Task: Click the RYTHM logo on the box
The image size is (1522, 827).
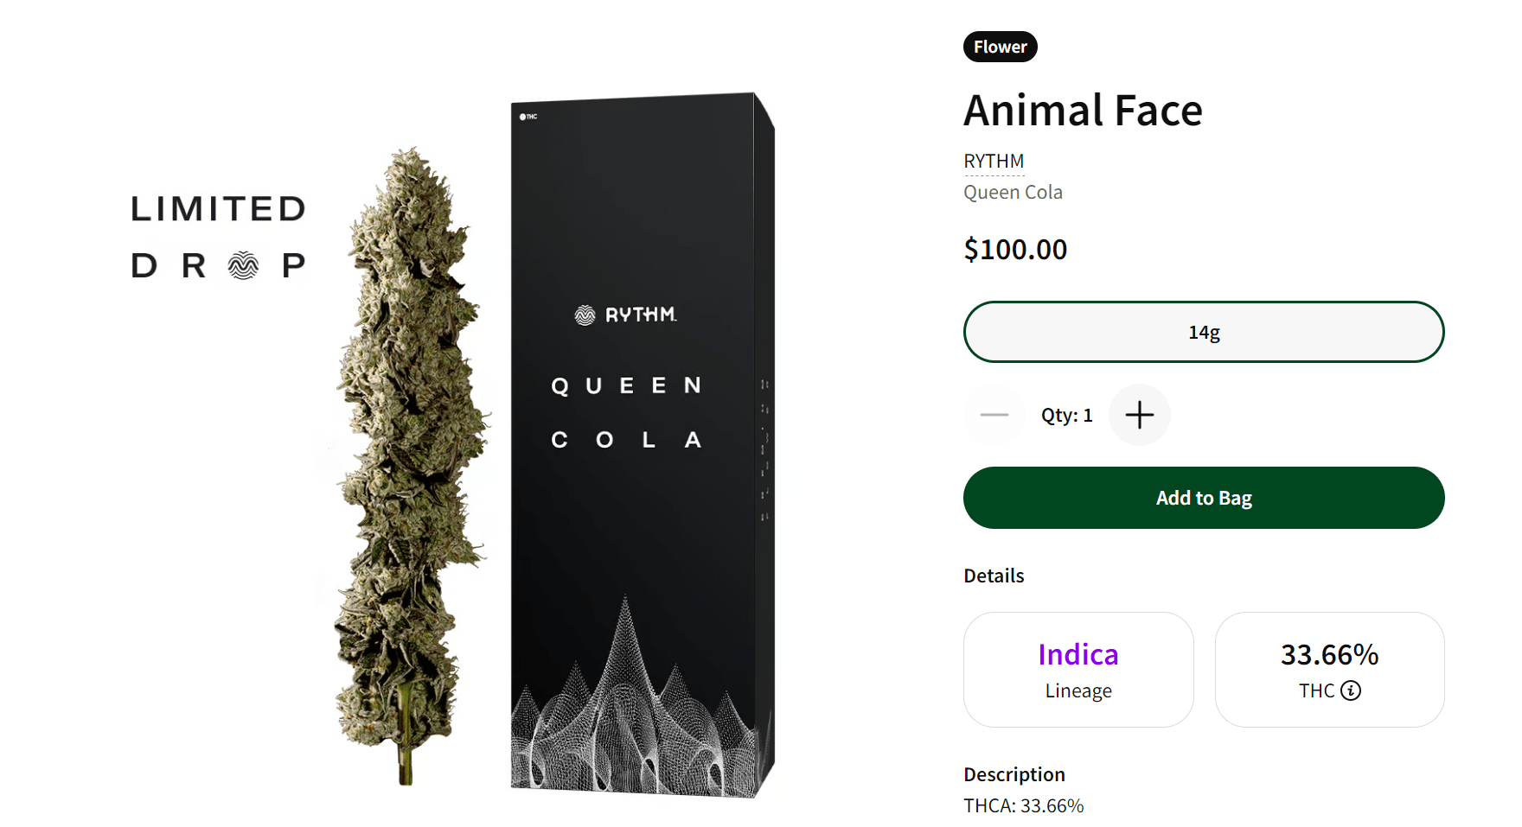Action: [625, 315]
